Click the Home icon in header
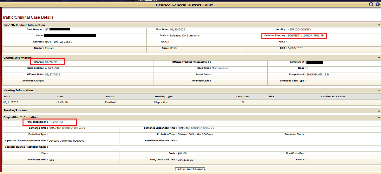This screenshot has height=174, width=381. pyautogui.click(x=371, y=4)
